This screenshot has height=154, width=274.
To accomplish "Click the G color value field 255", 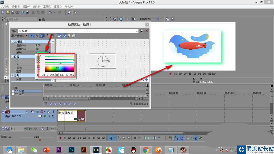I will pyautogui.click(x=52, y=75).
